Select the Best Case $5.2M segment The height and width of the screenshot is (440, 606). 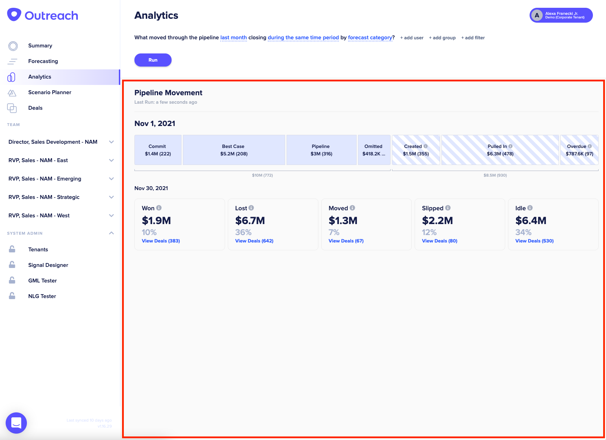click(234, 150)
